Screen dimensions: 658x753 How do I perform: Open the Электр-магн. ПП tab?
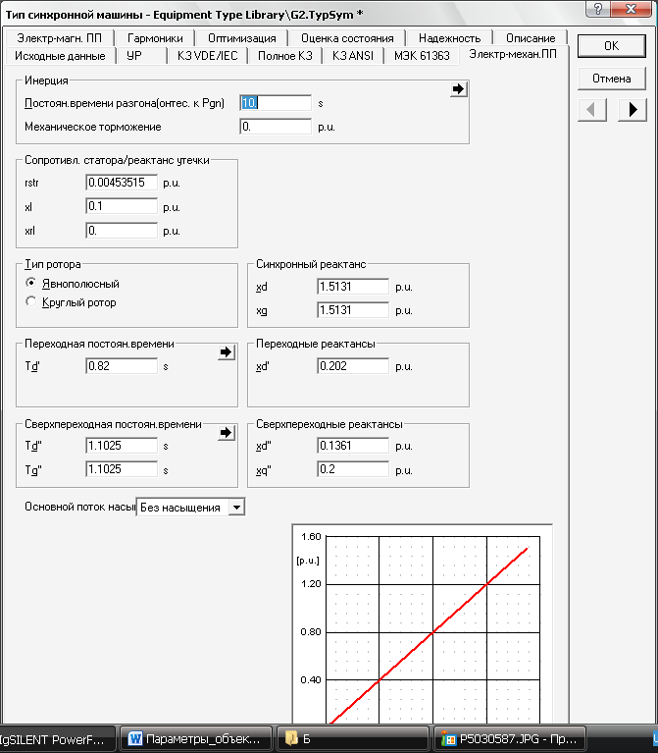click(59, 38)
